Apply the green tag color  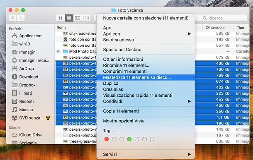[129, 139]
